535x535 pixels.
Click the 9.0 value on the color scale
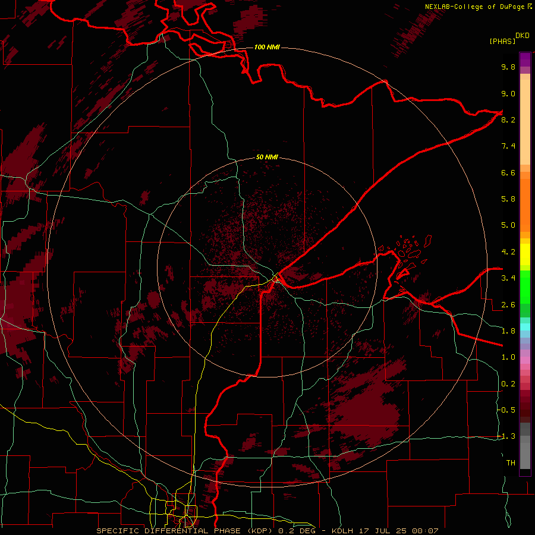click(x=508, y=93)
